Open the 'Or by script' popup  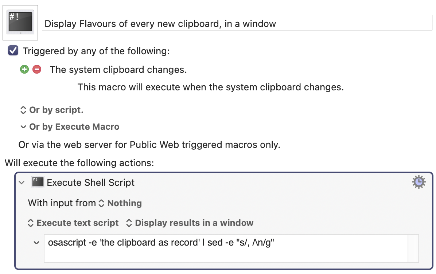(x=52, y=110)
